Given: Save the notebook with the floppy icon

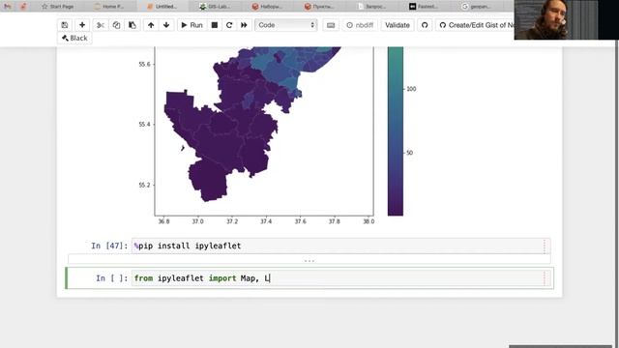Looking at the screenshot, I should click(65, 25).
